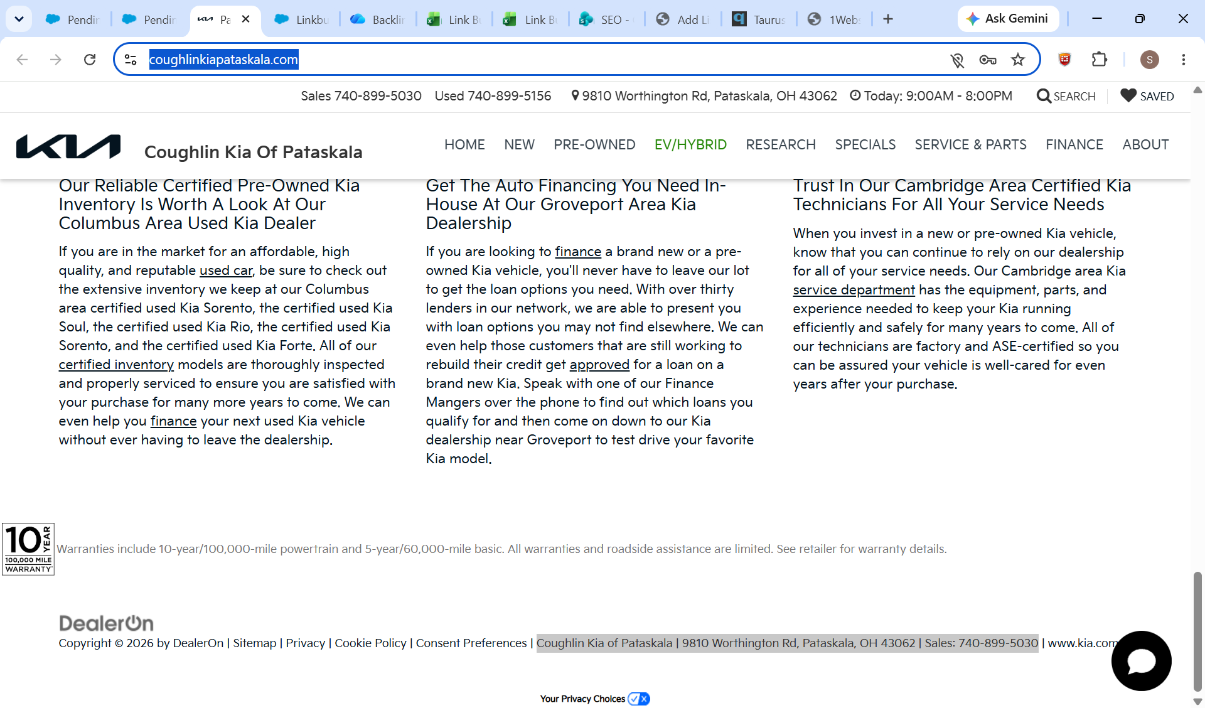Image resolution: width=1205 pixels, height=708 pixels.
Task: Open the dealership address map link
Action: (x=704, y=96)
